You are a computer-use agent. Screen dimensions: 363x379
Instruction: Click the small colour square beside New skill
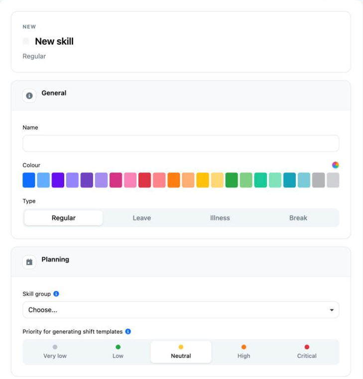point(26,41)
